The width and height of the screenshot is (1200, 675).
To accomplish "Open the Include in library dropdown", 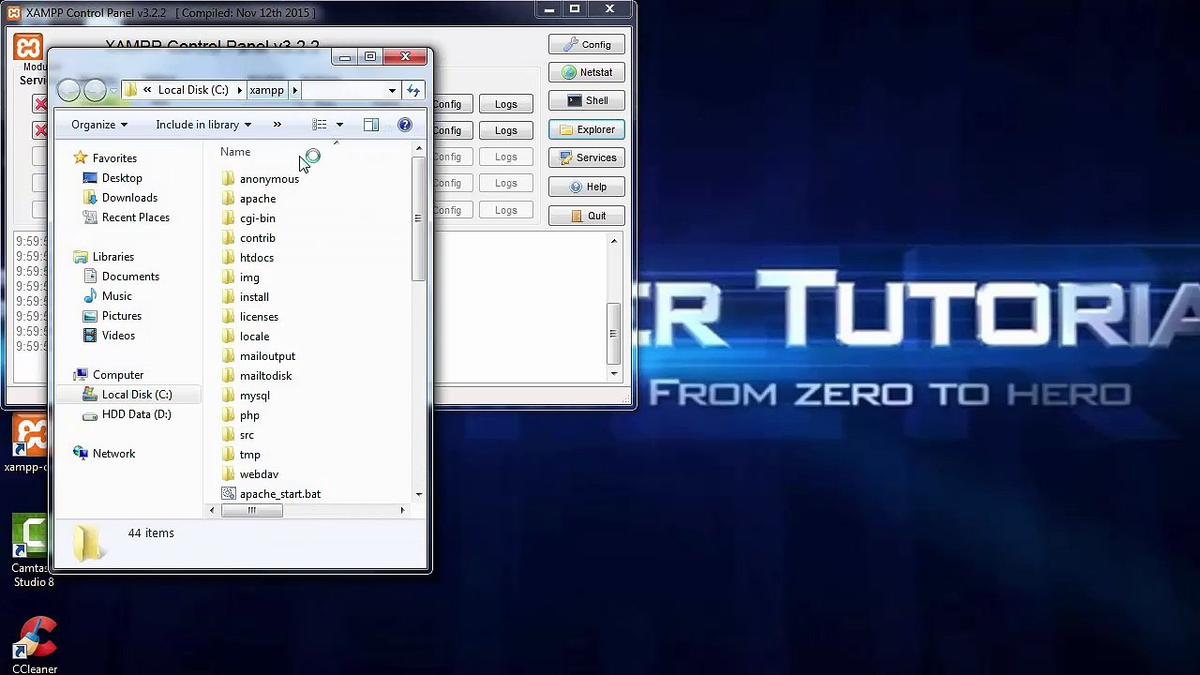I will tap(203, 125).
